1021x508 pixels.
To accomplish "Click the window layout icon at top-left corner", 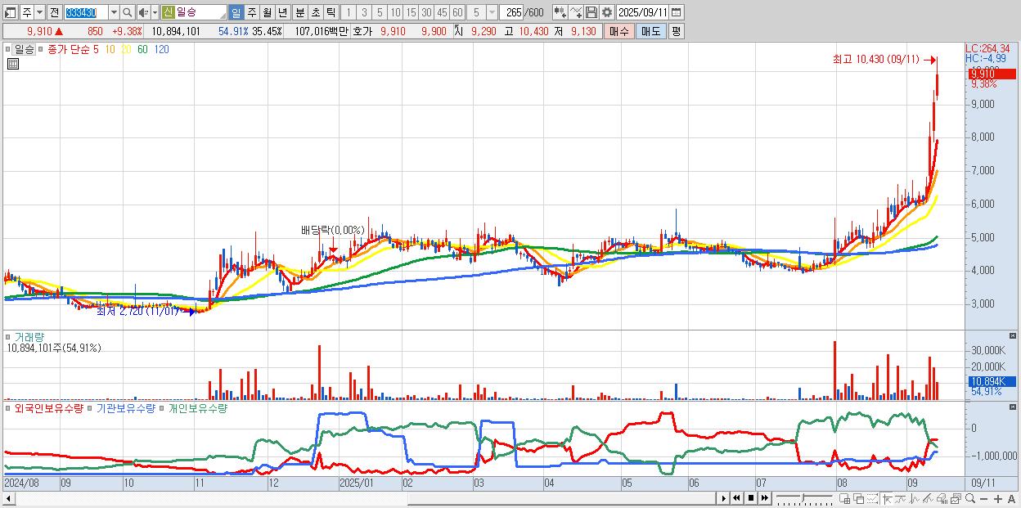I will pos(11,12).
